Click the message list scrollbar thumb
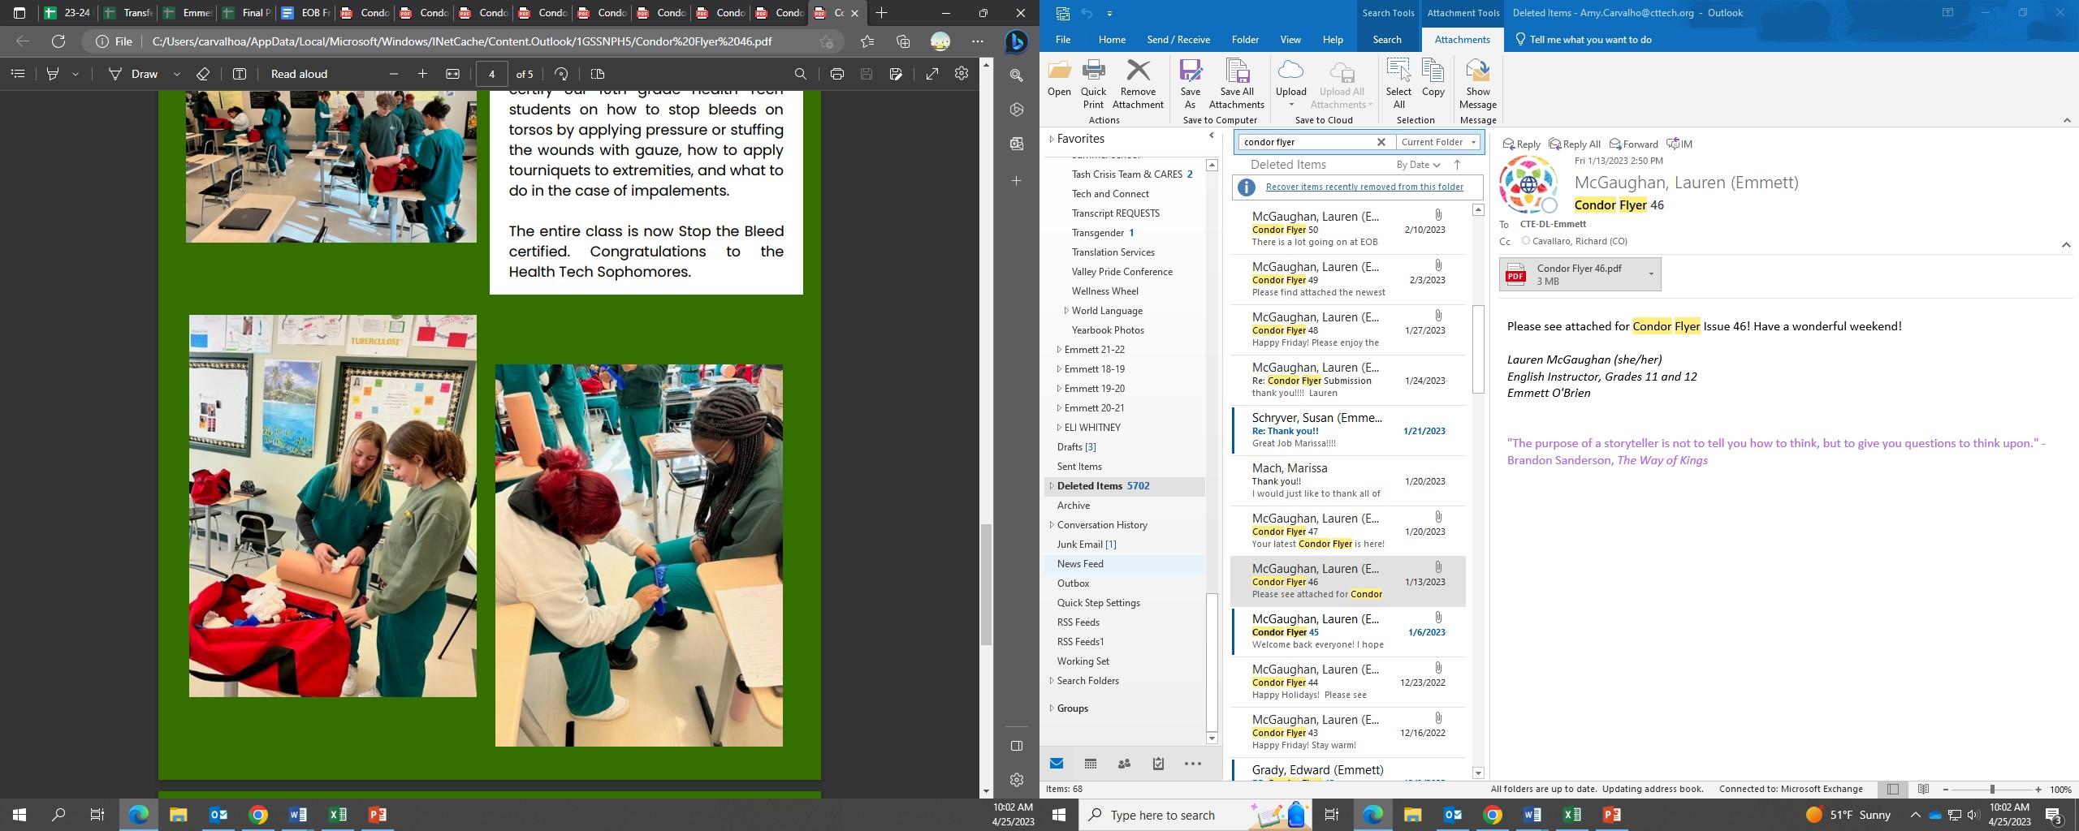2079x831 pixels. click(x=1478, y=349)
